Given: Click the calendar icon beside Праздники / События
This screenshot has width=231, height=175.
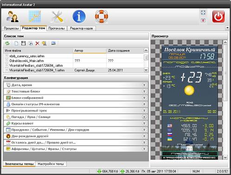Looking at the screenshot, I should [x=8, y=130].
